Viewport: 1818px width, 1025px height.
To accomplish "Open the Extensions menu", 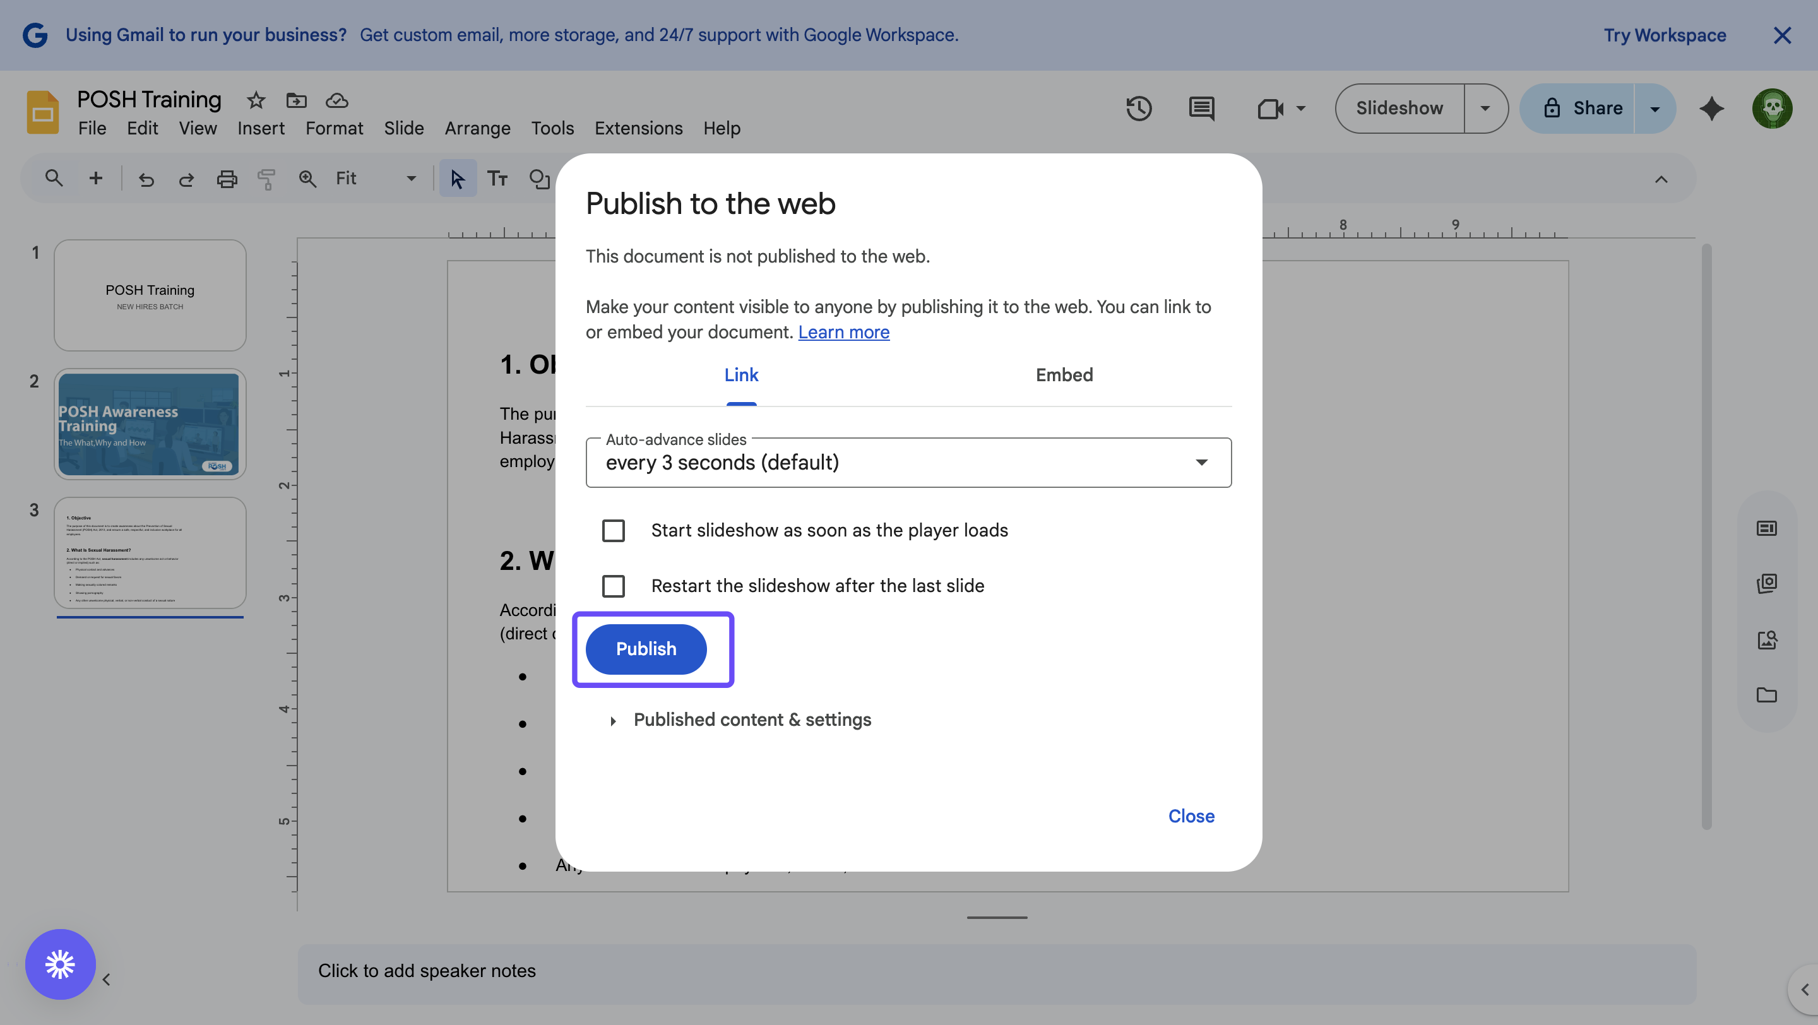I will pos(638,128).
